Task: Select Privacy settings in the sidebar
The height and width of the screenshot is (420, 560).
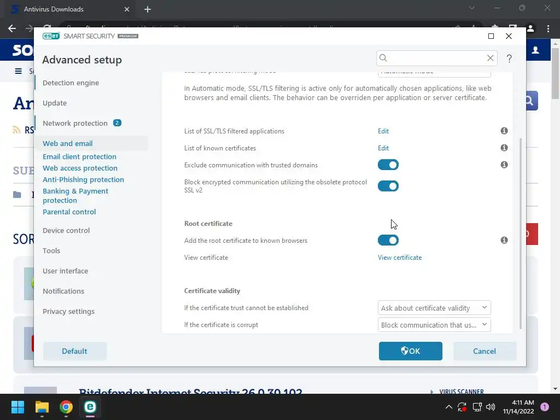Action: coord(68,311)
